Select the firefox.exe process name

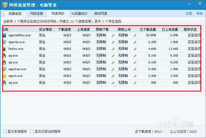click(16, 49)
